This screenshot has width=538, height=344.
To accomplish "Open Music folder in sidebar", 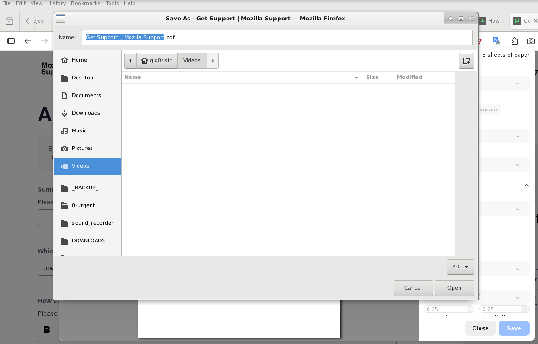I will tap(87, 131).
